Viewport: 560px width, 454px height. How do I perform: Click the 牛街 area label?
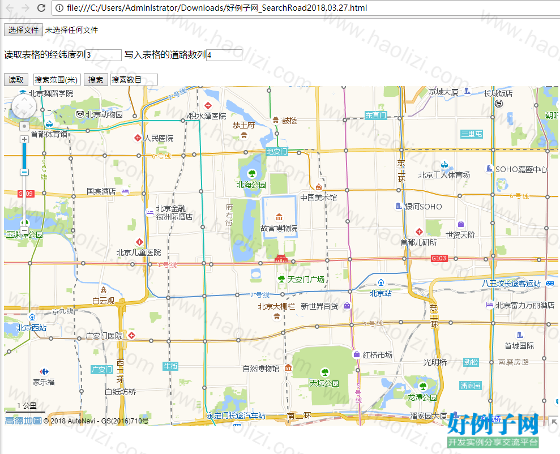tap(170, 366)
